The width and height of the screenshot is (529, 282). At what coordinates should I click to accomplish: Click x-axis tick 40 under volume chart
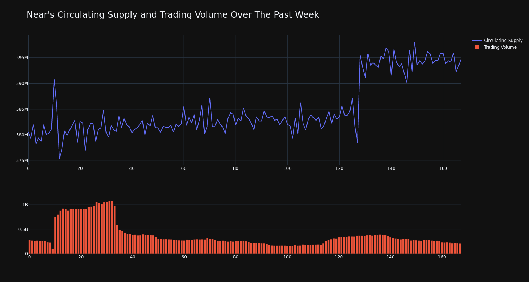click(133, 257)
